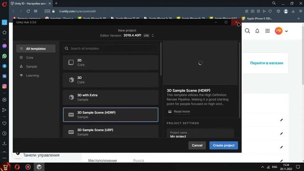The image size is (304, 171).
Task: Open VK in Opera sidebar
Action: (4, 76)
